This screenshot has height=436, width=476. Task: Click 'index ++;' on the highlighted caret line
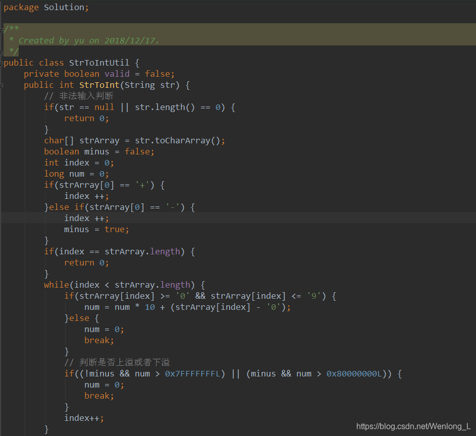tap(86, 218)
